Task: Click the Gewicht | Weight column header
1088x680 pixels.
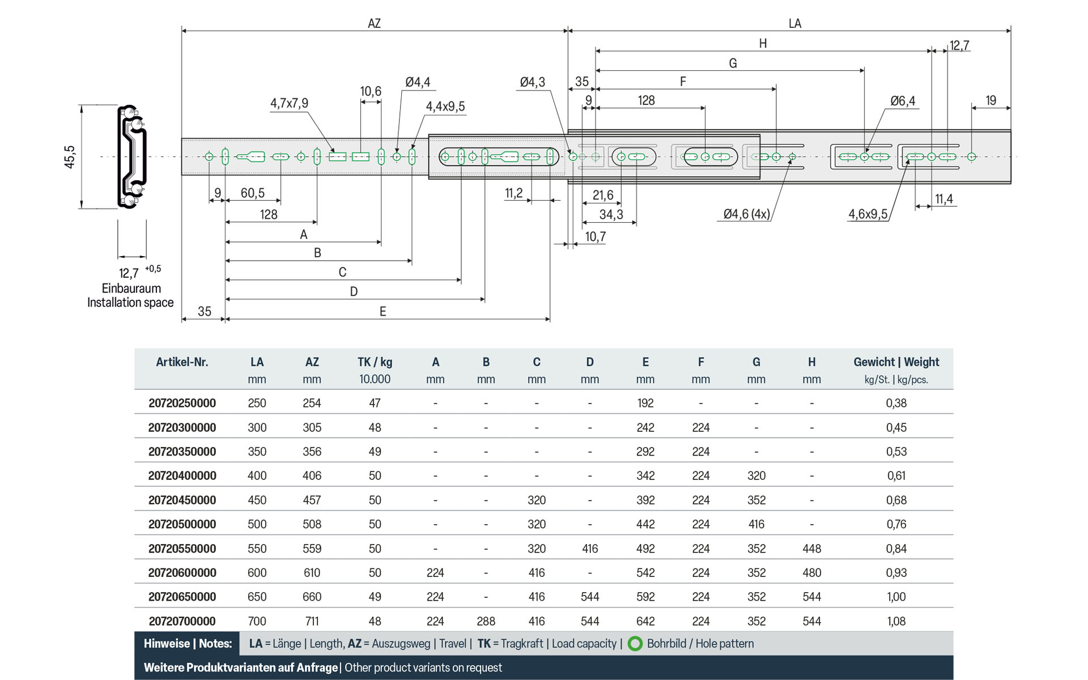Action: coord(896,362)
